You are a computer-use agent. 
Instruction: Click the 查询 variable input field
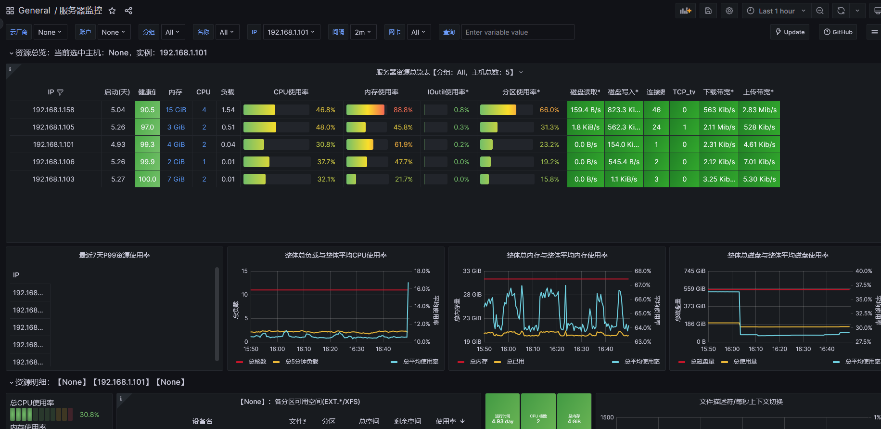coord(518,32)
